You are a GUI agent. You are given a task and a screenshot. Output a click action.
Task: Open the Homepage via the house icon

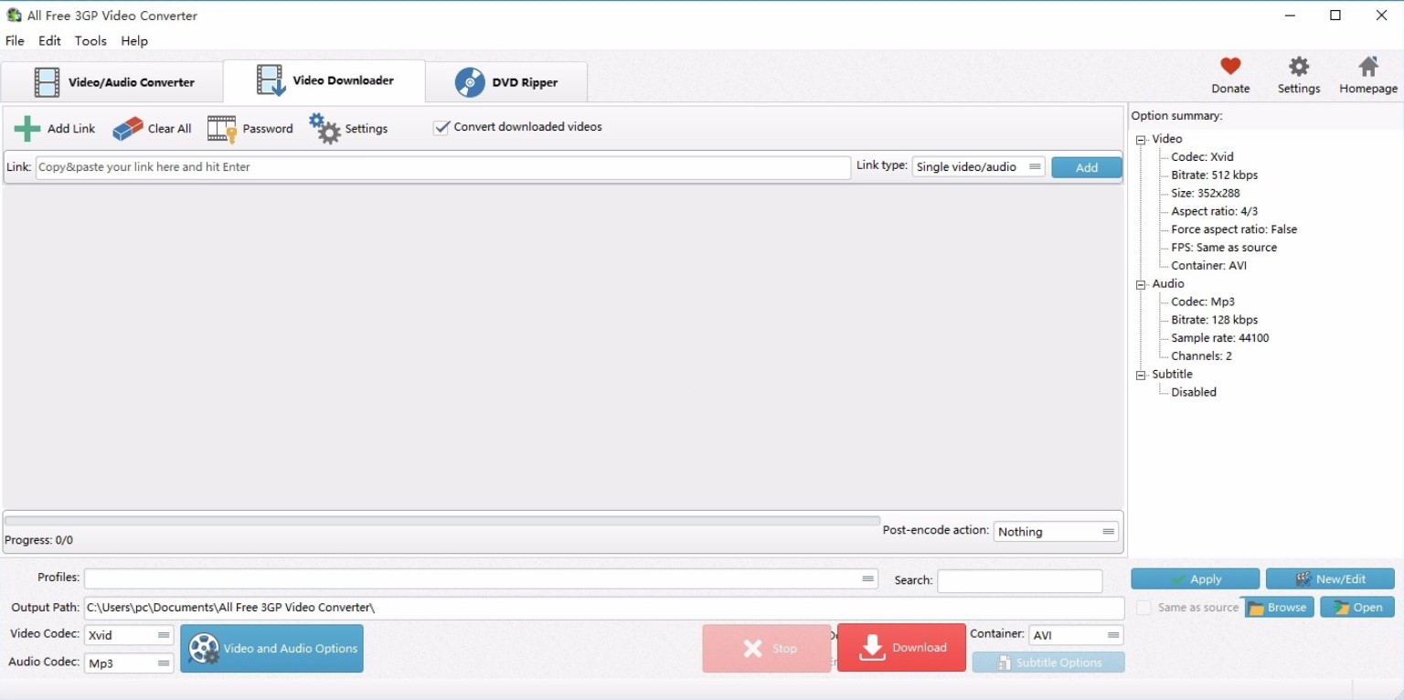coord(1367,66)
